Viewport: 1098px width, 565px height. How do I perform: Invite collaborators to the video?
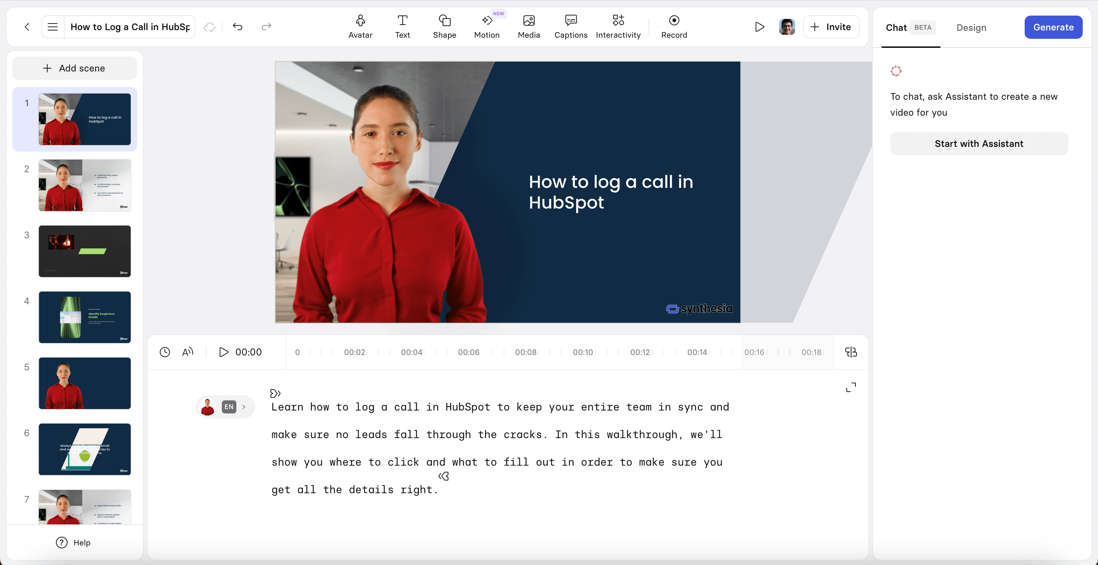[831, 27]
